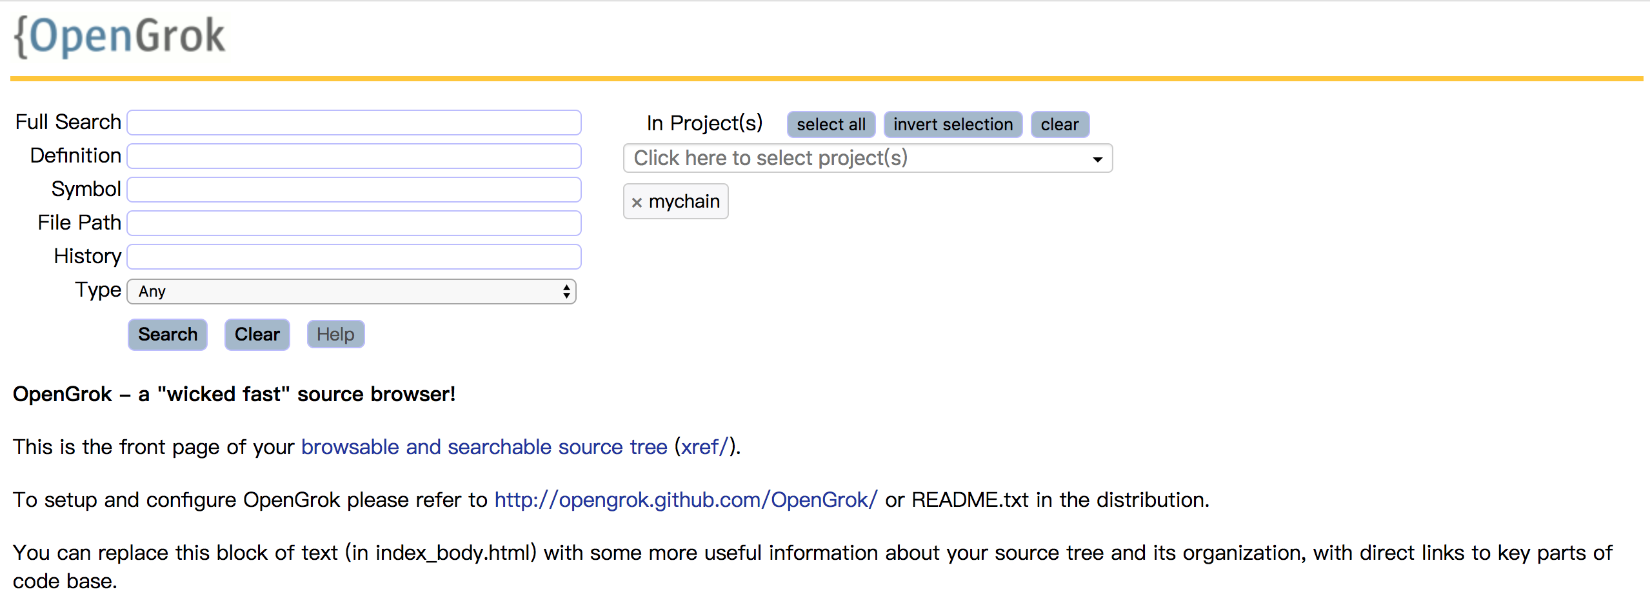Click the In Project(s) label
The image size is (1650, 614).
[x=704, y=123]
